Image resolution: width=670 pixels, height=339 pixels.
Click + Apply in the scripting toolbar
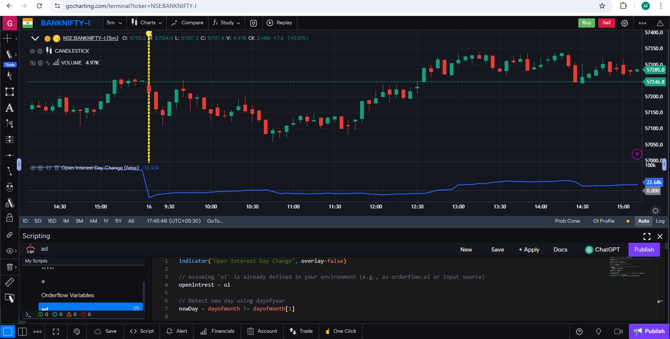point(529,249)
